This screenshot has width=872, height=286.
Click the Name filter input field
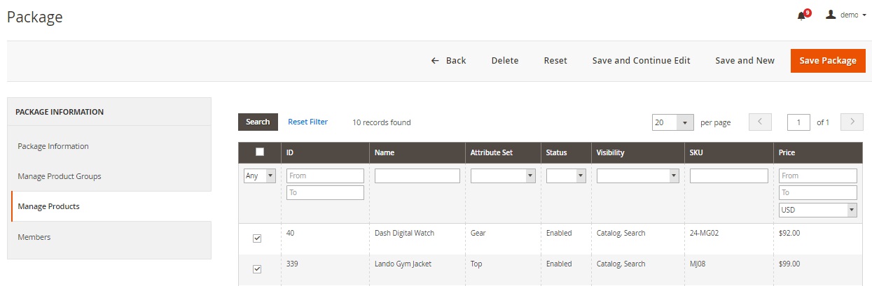click(x=417, y=176)
